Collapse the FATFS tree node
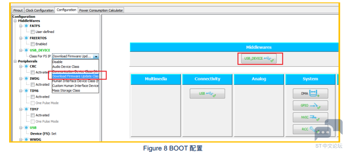Viewport: 346px width, 152px height. pos(21,26)
